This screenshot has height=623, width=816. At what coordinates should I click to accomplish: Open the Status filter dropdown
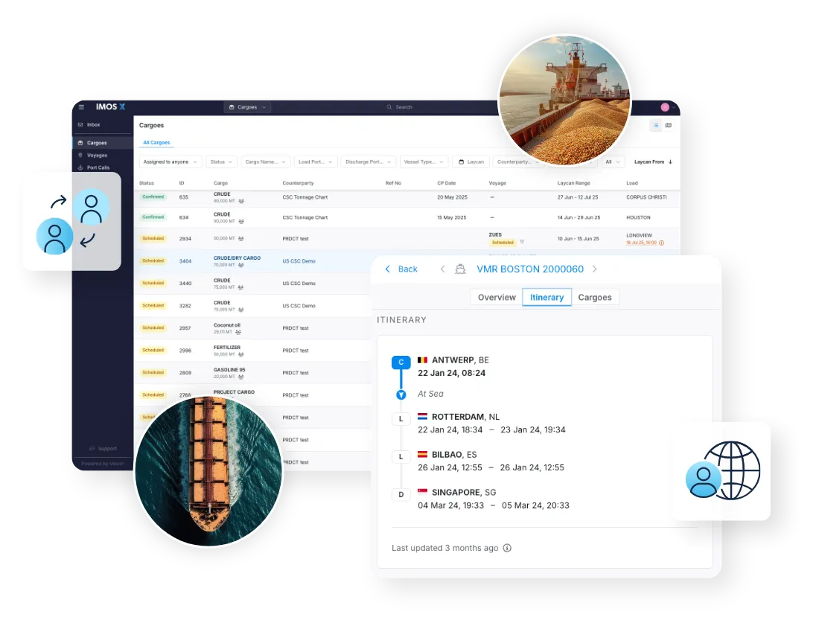click(x=221, y=162)
